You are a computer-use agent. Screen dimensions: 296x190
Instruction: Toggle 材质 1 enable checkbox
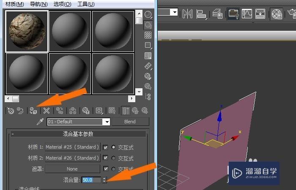tap(106, 147)
